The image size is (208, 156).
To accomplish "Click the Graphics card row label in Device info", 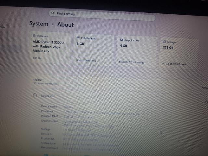I will point(49,121).
